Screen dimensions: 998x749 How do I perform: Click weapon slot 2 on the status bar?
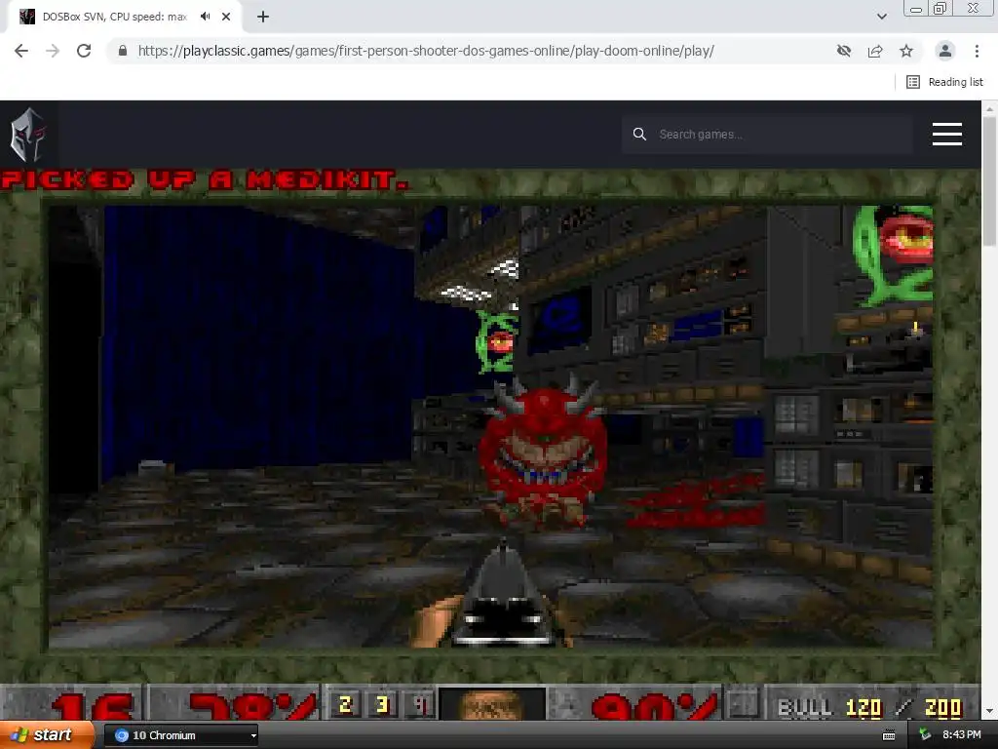[346, 704]
